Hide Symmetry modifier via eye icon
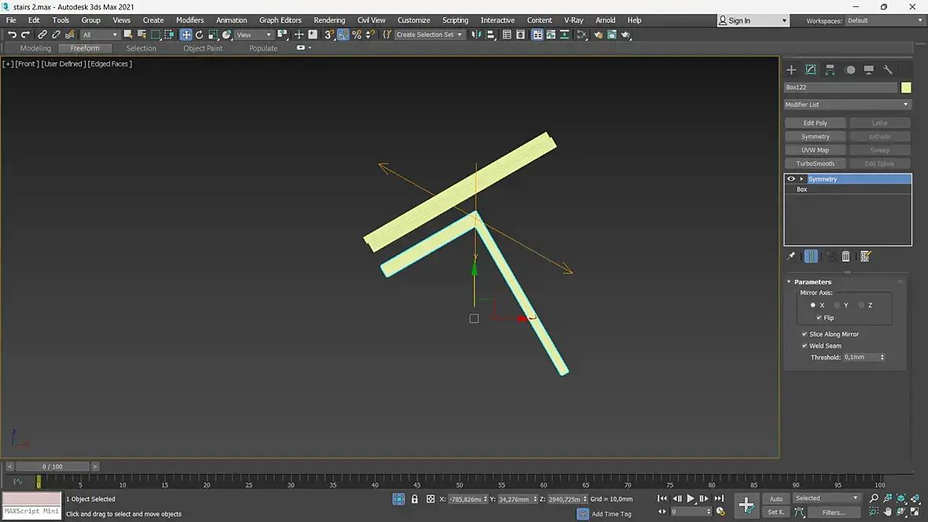 (791, 179)
